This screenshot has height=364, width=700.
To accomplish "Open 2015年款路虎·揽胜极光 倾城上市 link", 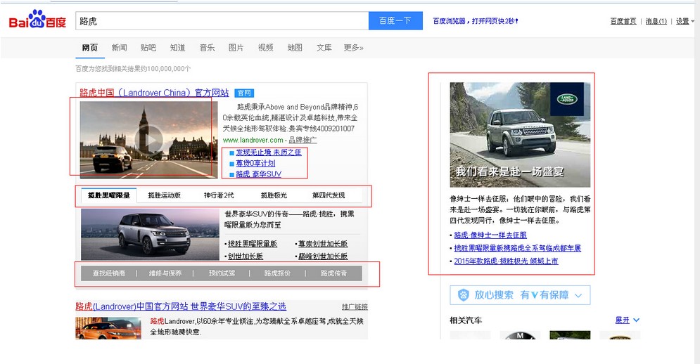I will (x=506, y=261).
